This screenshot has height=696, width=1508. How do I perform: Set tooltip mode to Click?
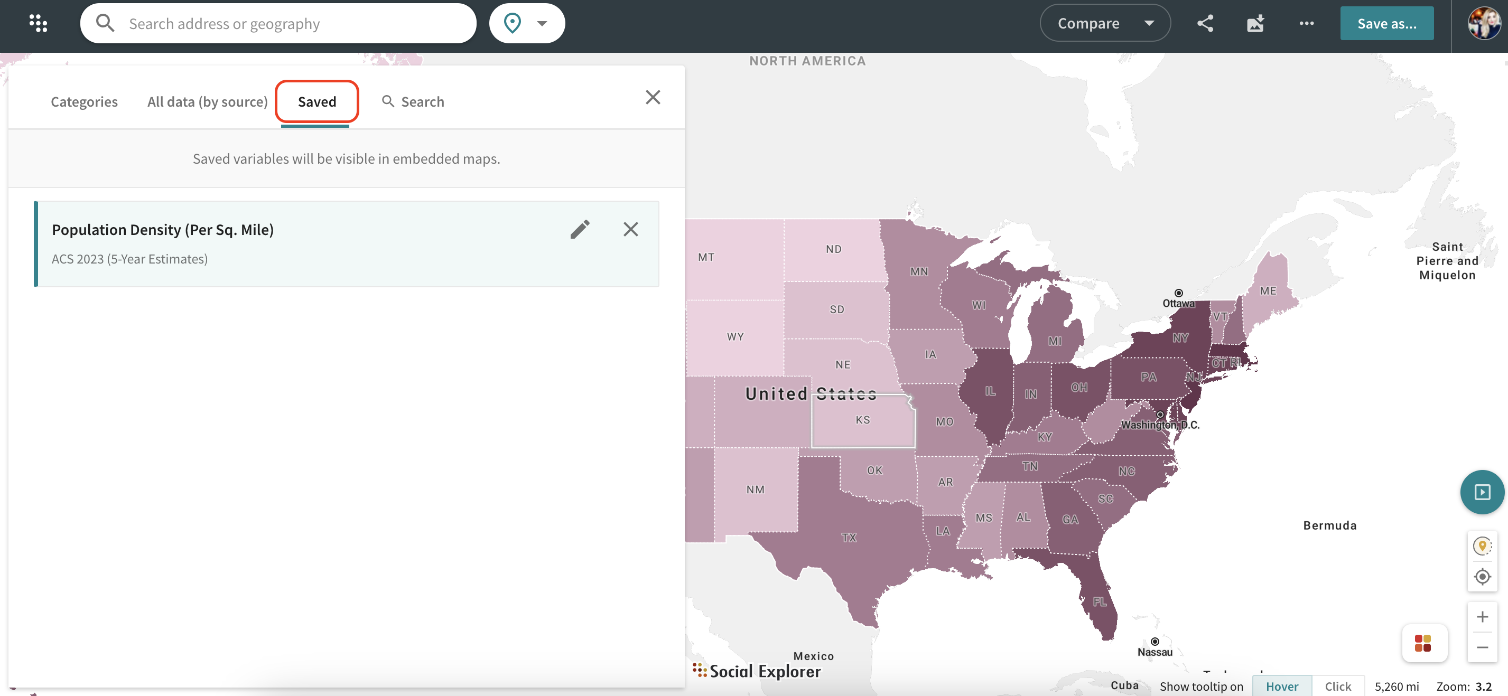coord(1338,686)
